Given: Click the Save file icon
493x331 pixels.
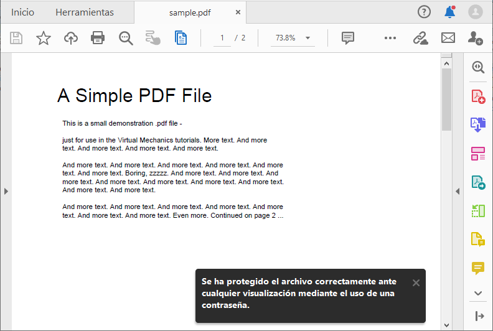Looking at the screenshot, I should 16,38.
